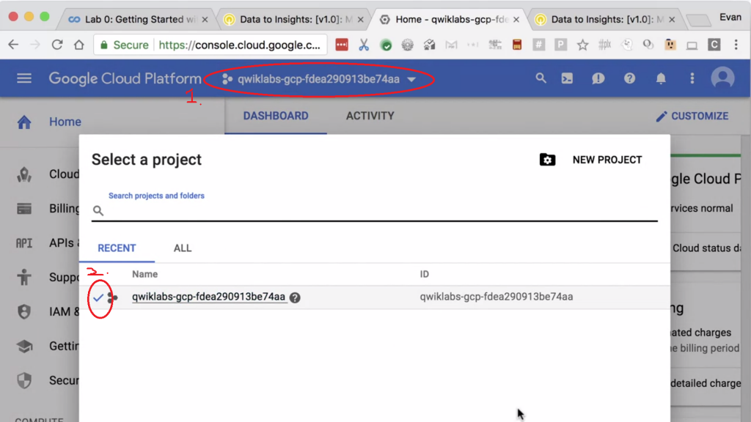Switch to the All tab
Image resolution: width=751 pixels, height=422 pixels.
tap(183, 248)
